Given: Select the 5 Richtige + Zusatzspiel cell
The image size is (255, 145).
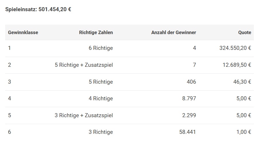Looking at the screenshot, I should point(84,65).
